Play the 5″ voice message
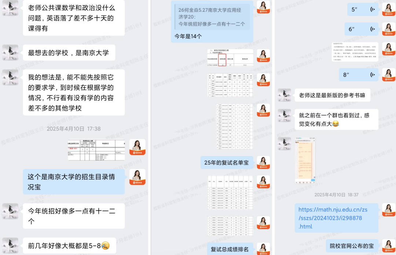 pos(363,9)
